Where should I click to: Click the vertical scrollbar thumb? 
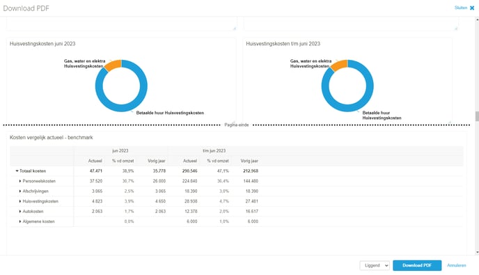point(477,116)
